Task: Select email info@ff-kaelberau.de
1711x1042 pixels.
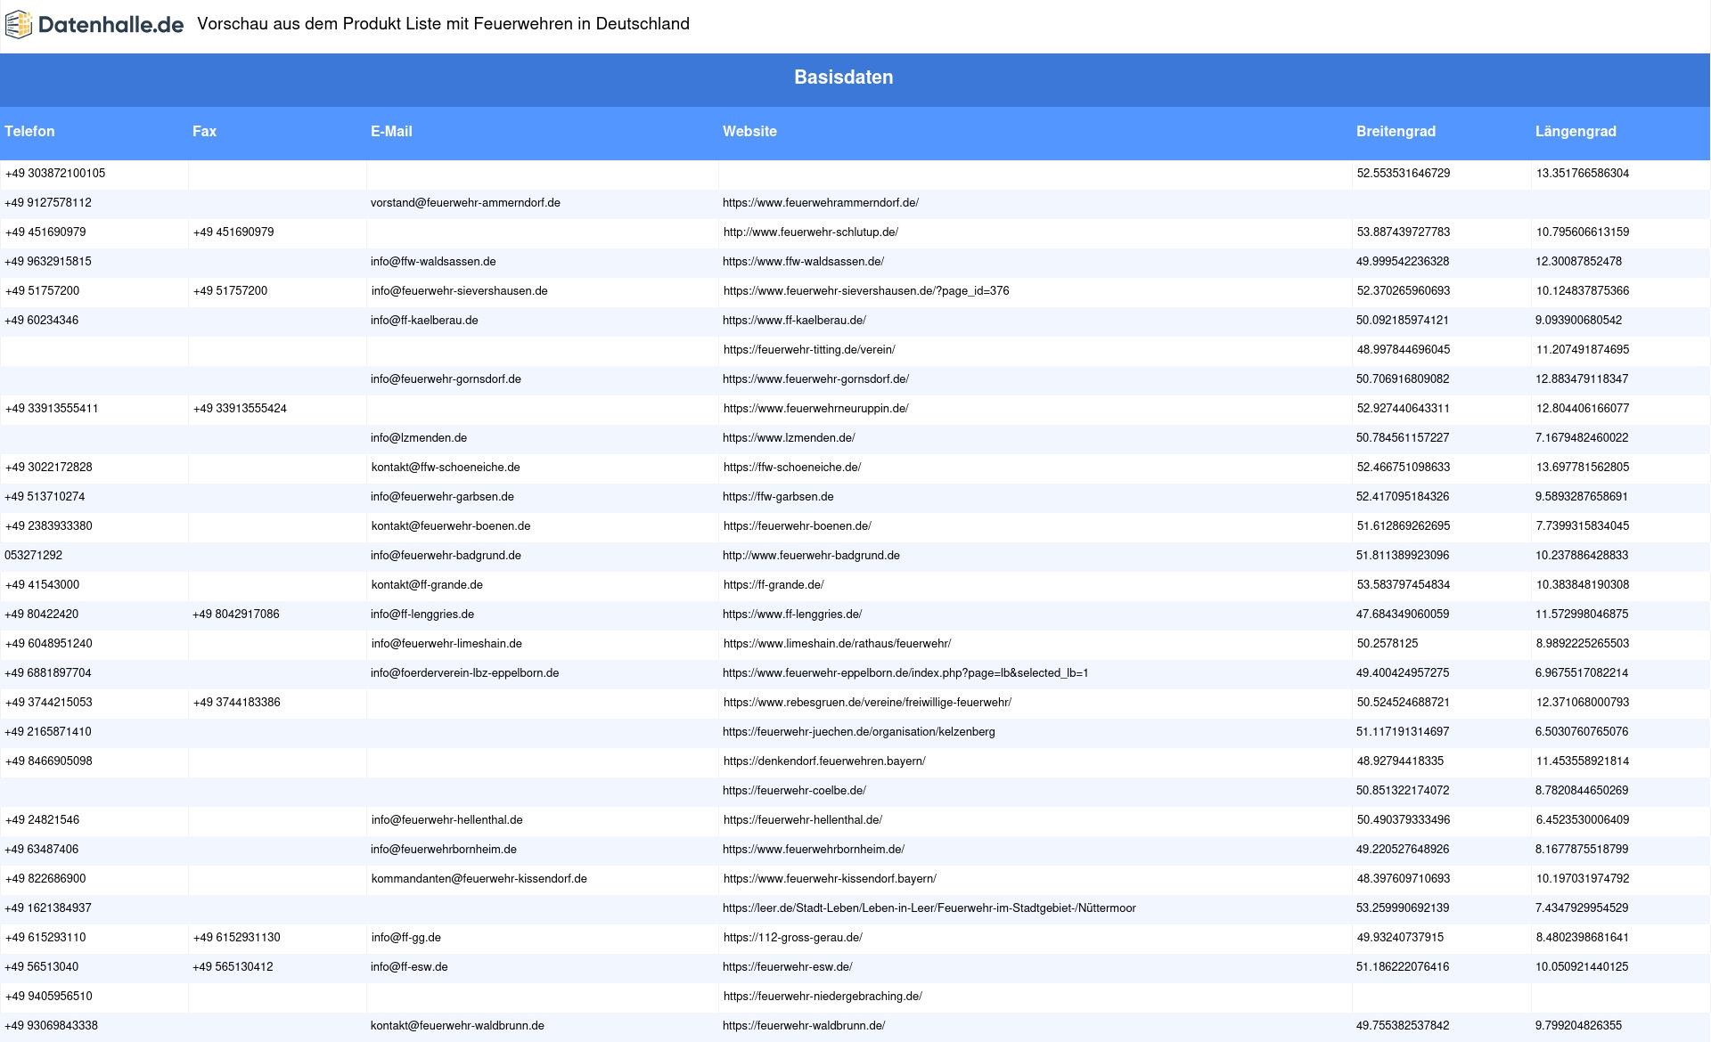Action: pyautogui.click(x=424, y=321)
